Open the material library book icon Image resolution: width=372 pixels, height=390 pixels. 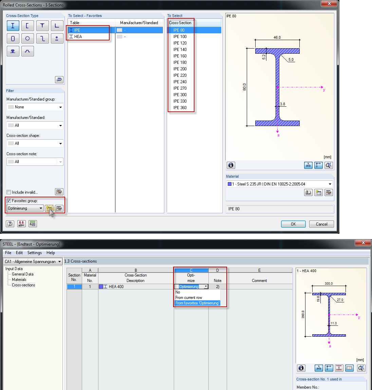coord(309,193)
